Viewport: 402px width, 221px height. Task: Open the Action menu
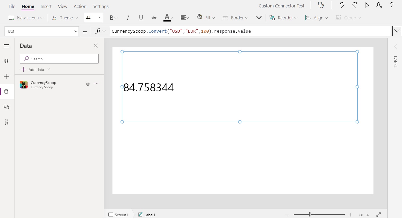80,6
